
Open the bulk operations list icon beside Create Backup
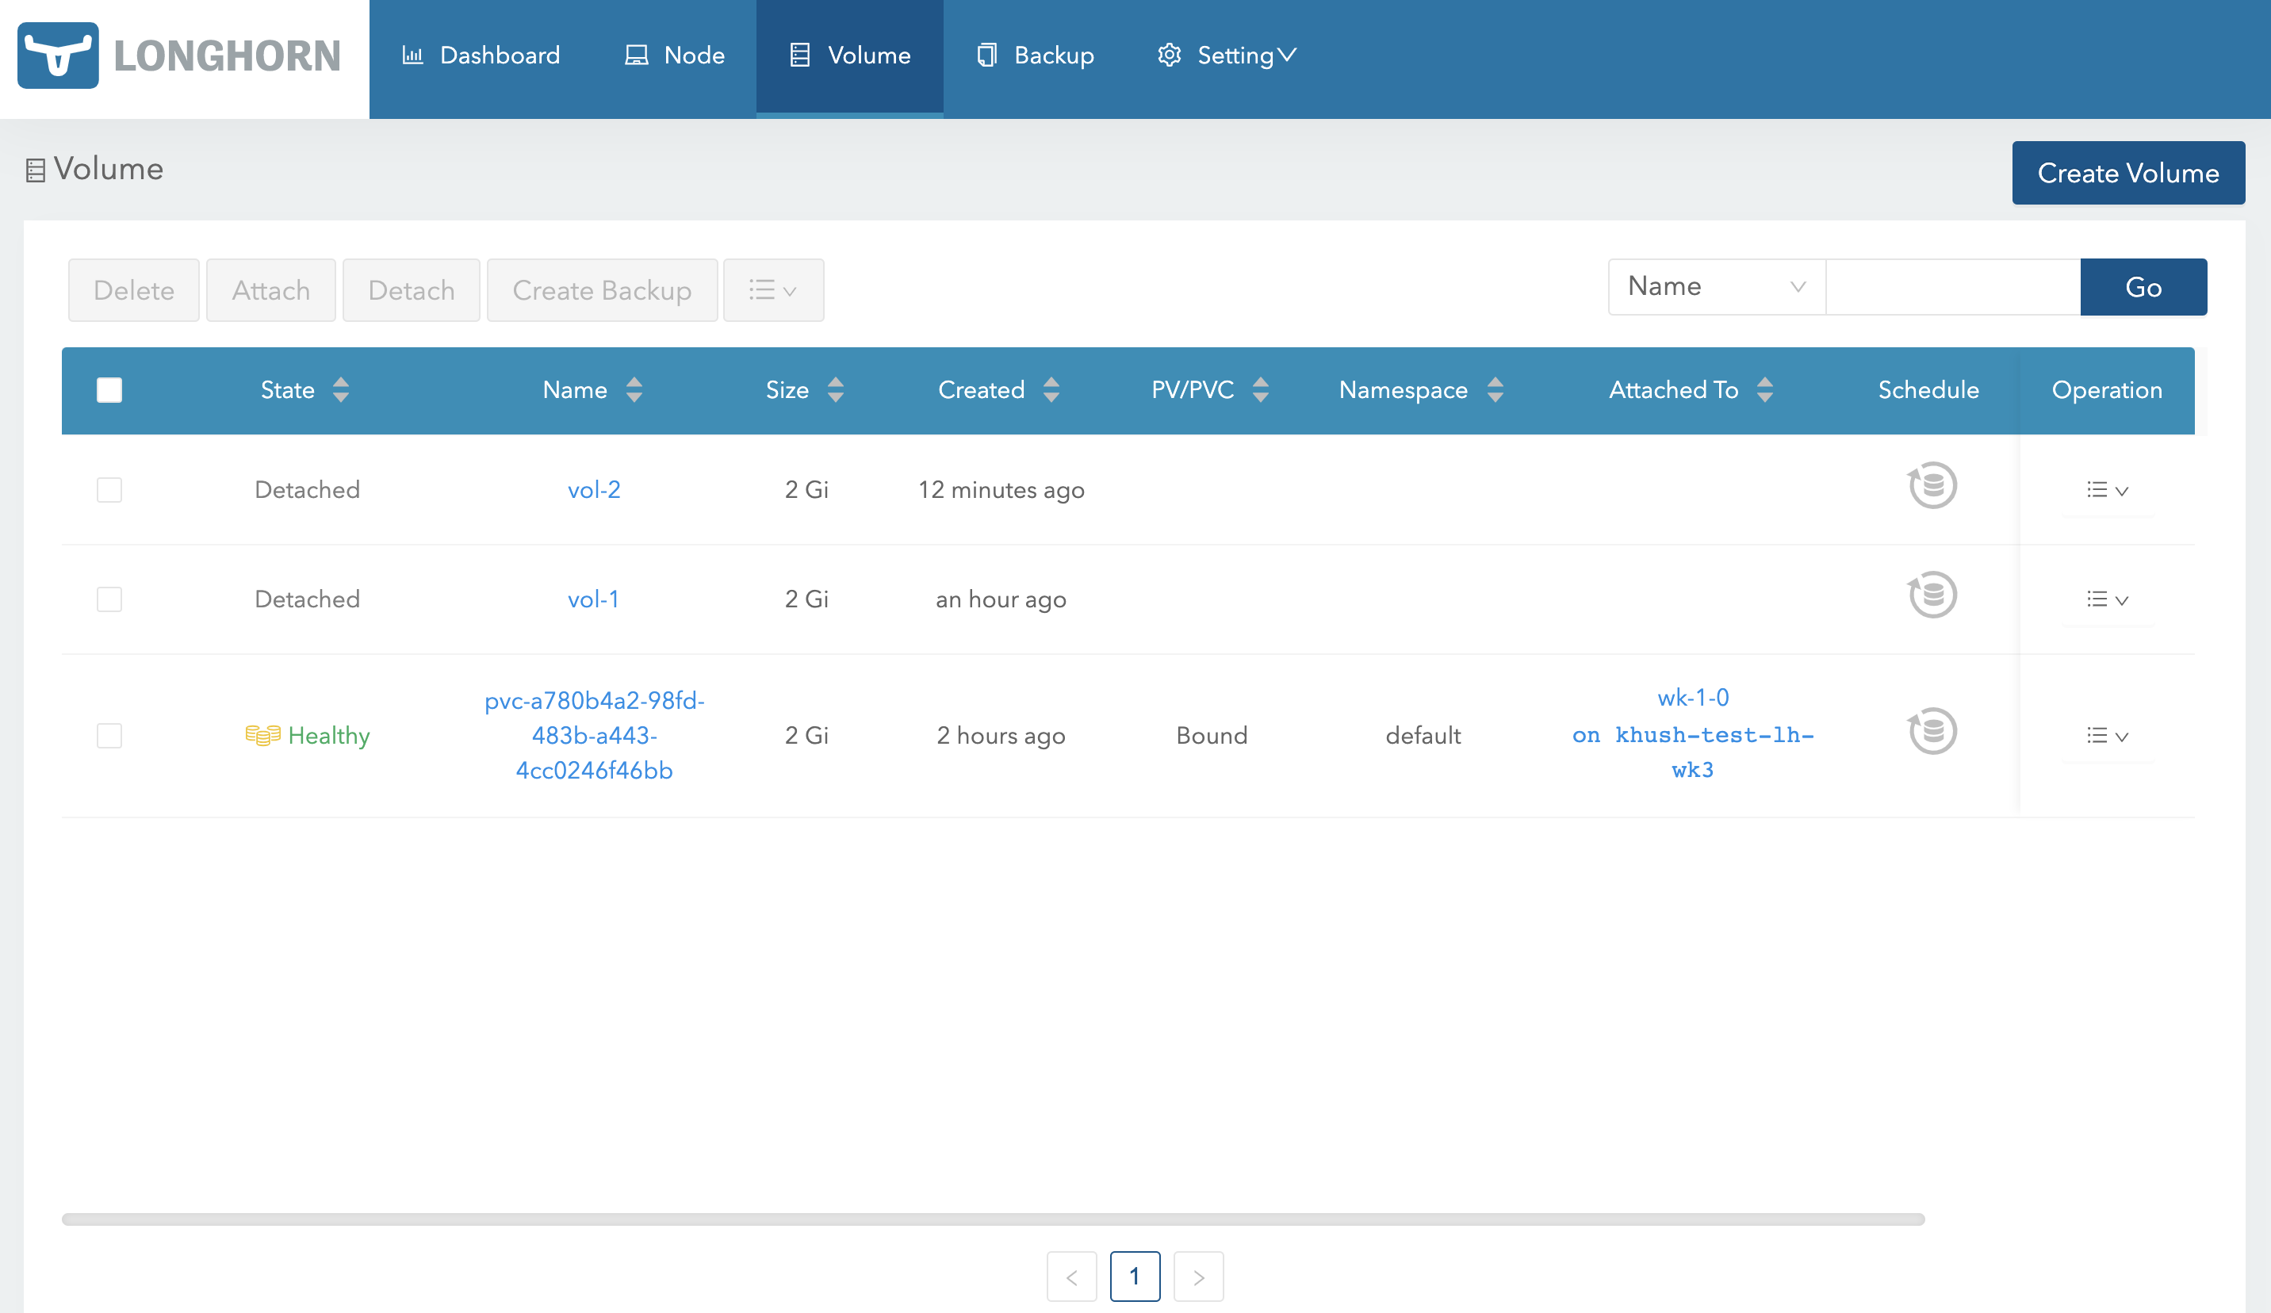coord(773,290)
